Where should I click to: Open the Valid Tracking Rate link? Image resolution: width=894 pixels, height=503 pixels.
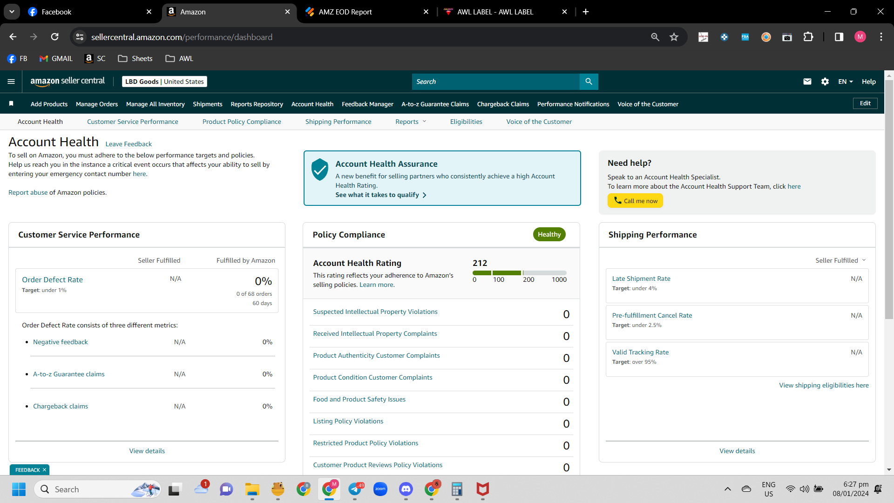tap(640, 353)
